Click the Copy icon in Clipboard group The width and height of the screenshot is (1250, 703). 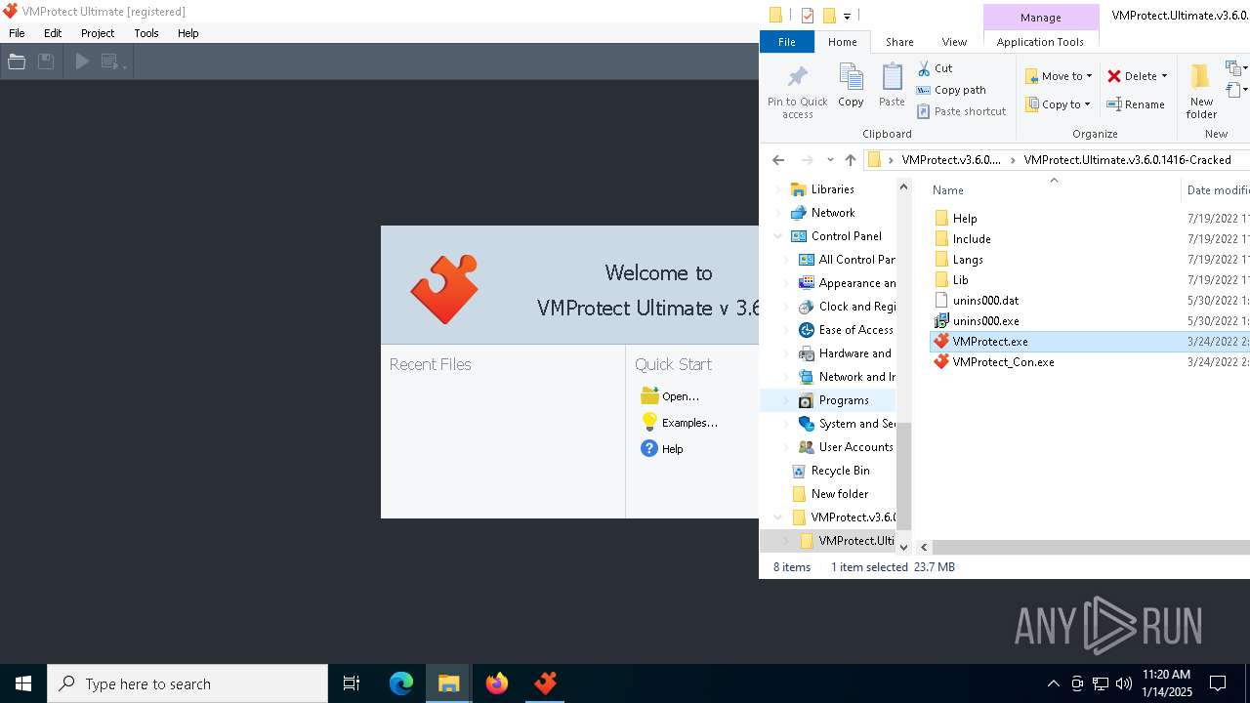pyautogui.click(x=851, y=77)
